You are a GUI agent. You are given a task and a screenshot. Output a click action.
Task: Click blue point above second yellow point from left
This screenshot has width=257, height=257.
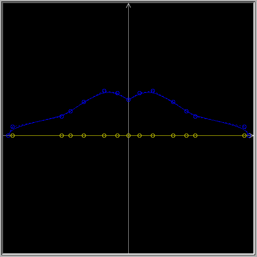61,116
